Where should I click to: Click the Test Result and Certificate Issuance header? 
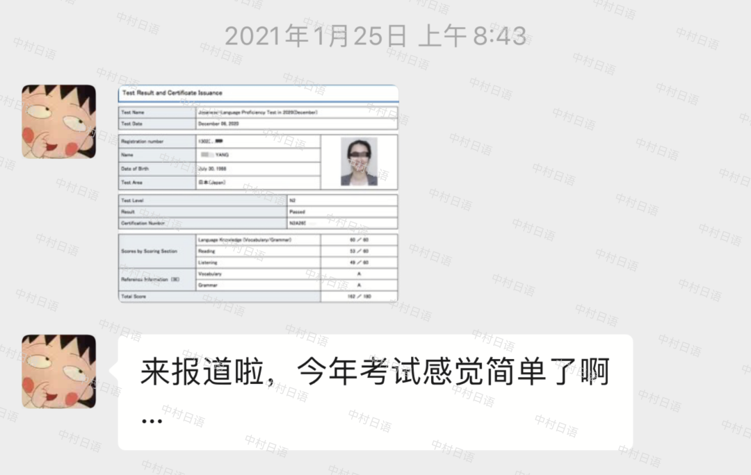click(x=171, y=93)
